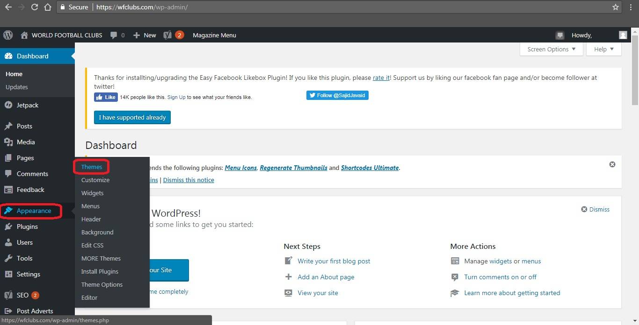Screen dimensions: 639x325
Task: Dismiss the Welcome panel
Action: (x=595, y=209)
